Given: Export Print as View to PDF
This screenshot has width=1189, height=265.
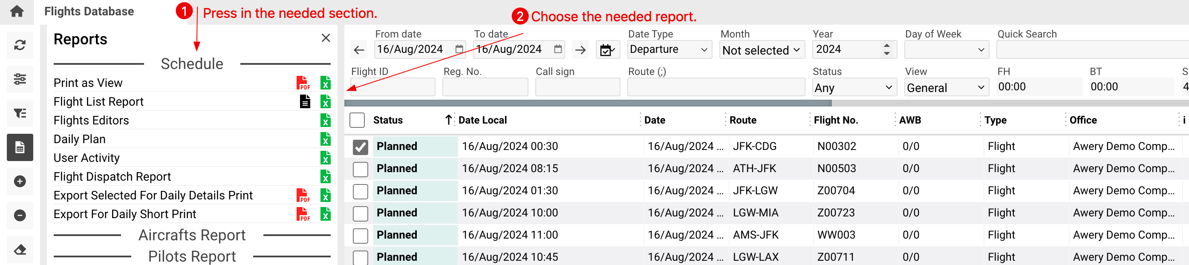Looking at the screenshot, I should tap(303, 83).
